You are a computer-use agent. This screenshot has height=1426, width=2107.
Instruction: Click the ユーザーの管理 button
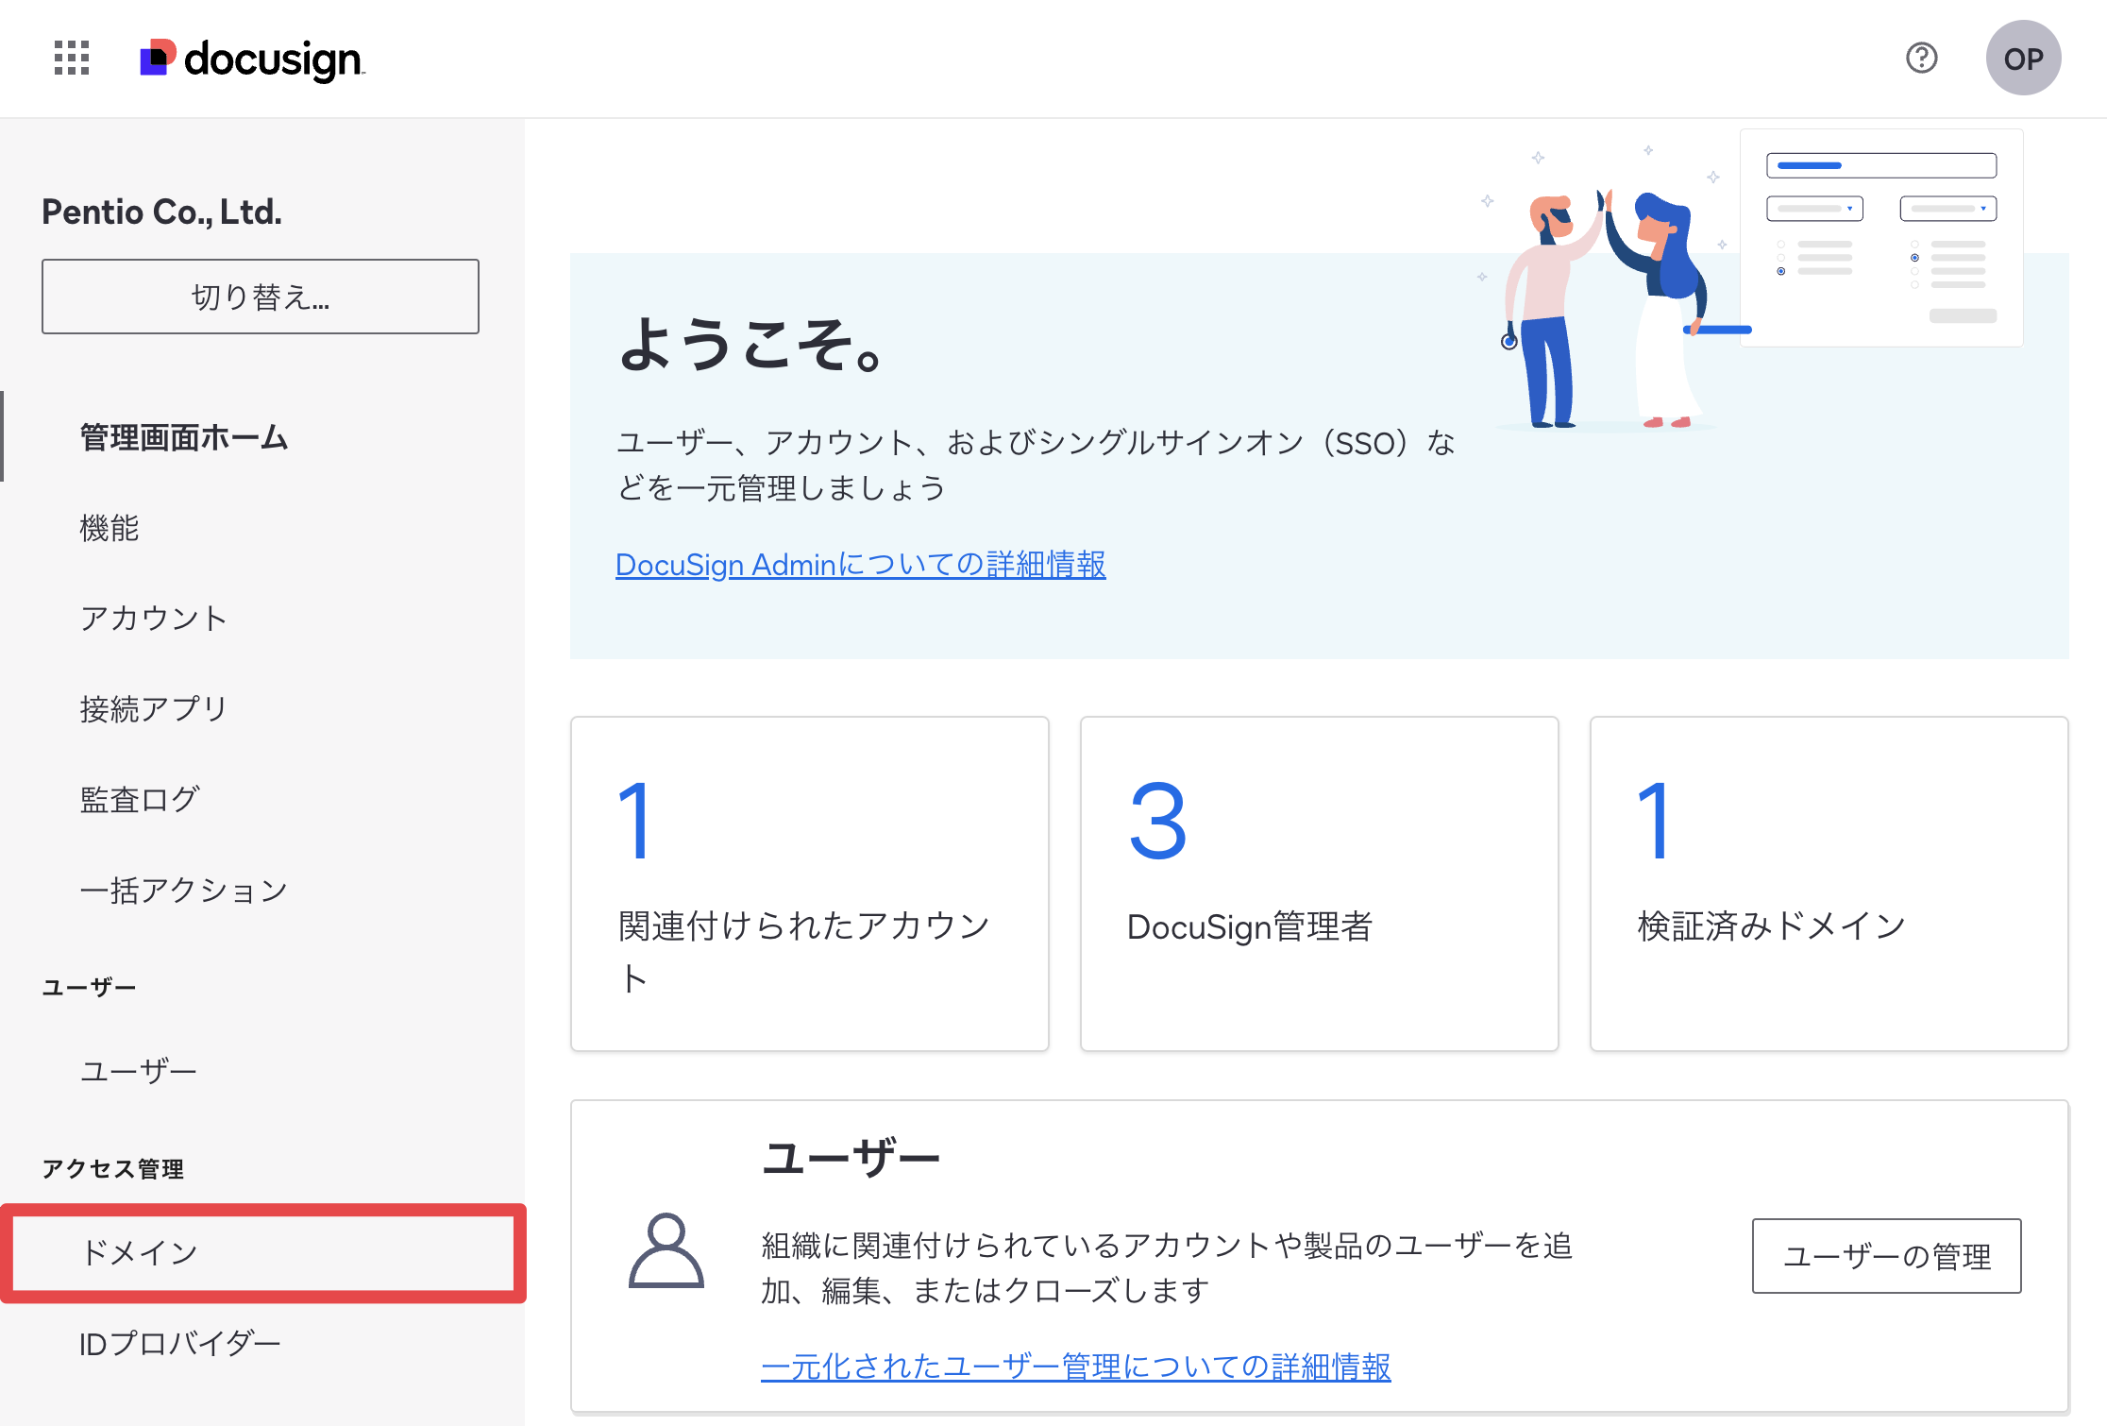pyautogui.click(x=1886, y=1256)
